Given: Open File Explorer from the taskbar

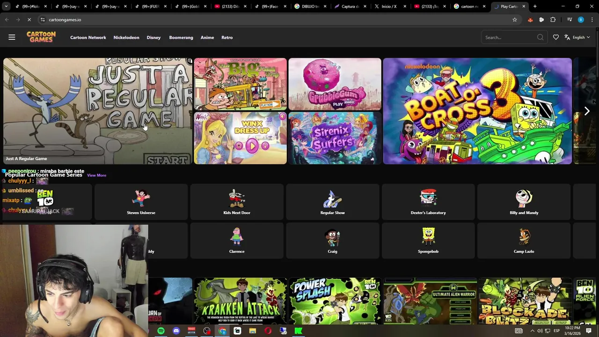Looking at the screenshot, I should pos(253,331).
